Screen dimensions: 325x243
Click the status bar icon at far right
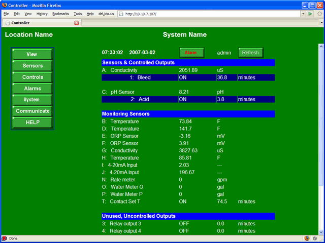pyautogui.click(x=315, y=238)
